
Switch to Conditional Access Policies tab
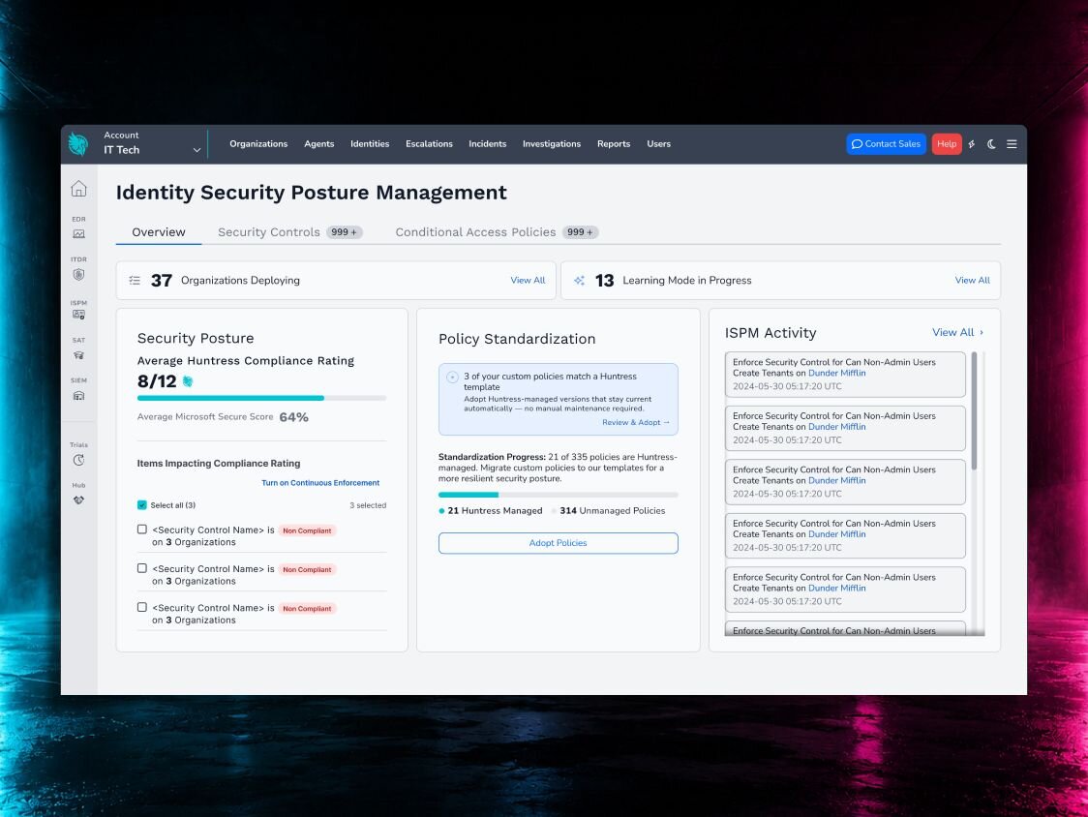497,232
